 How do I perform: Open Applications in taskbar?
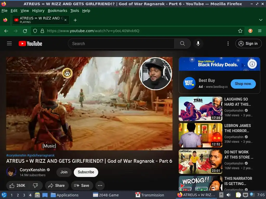click(65, 195)
